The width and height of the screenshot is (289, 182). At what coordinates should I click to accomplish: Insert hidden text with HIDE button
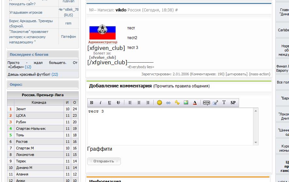point(206,103)
